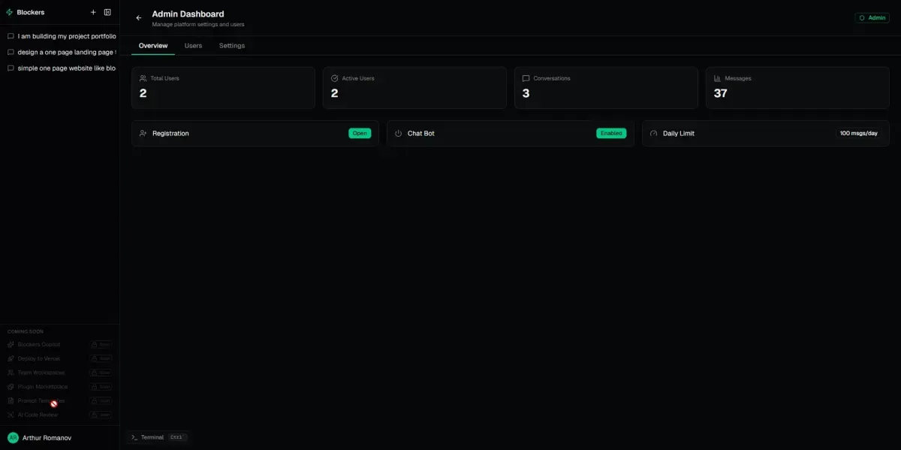Open the 'I am building my project portfolio' chat
This screenshot has width=901, height=450.
66,36
